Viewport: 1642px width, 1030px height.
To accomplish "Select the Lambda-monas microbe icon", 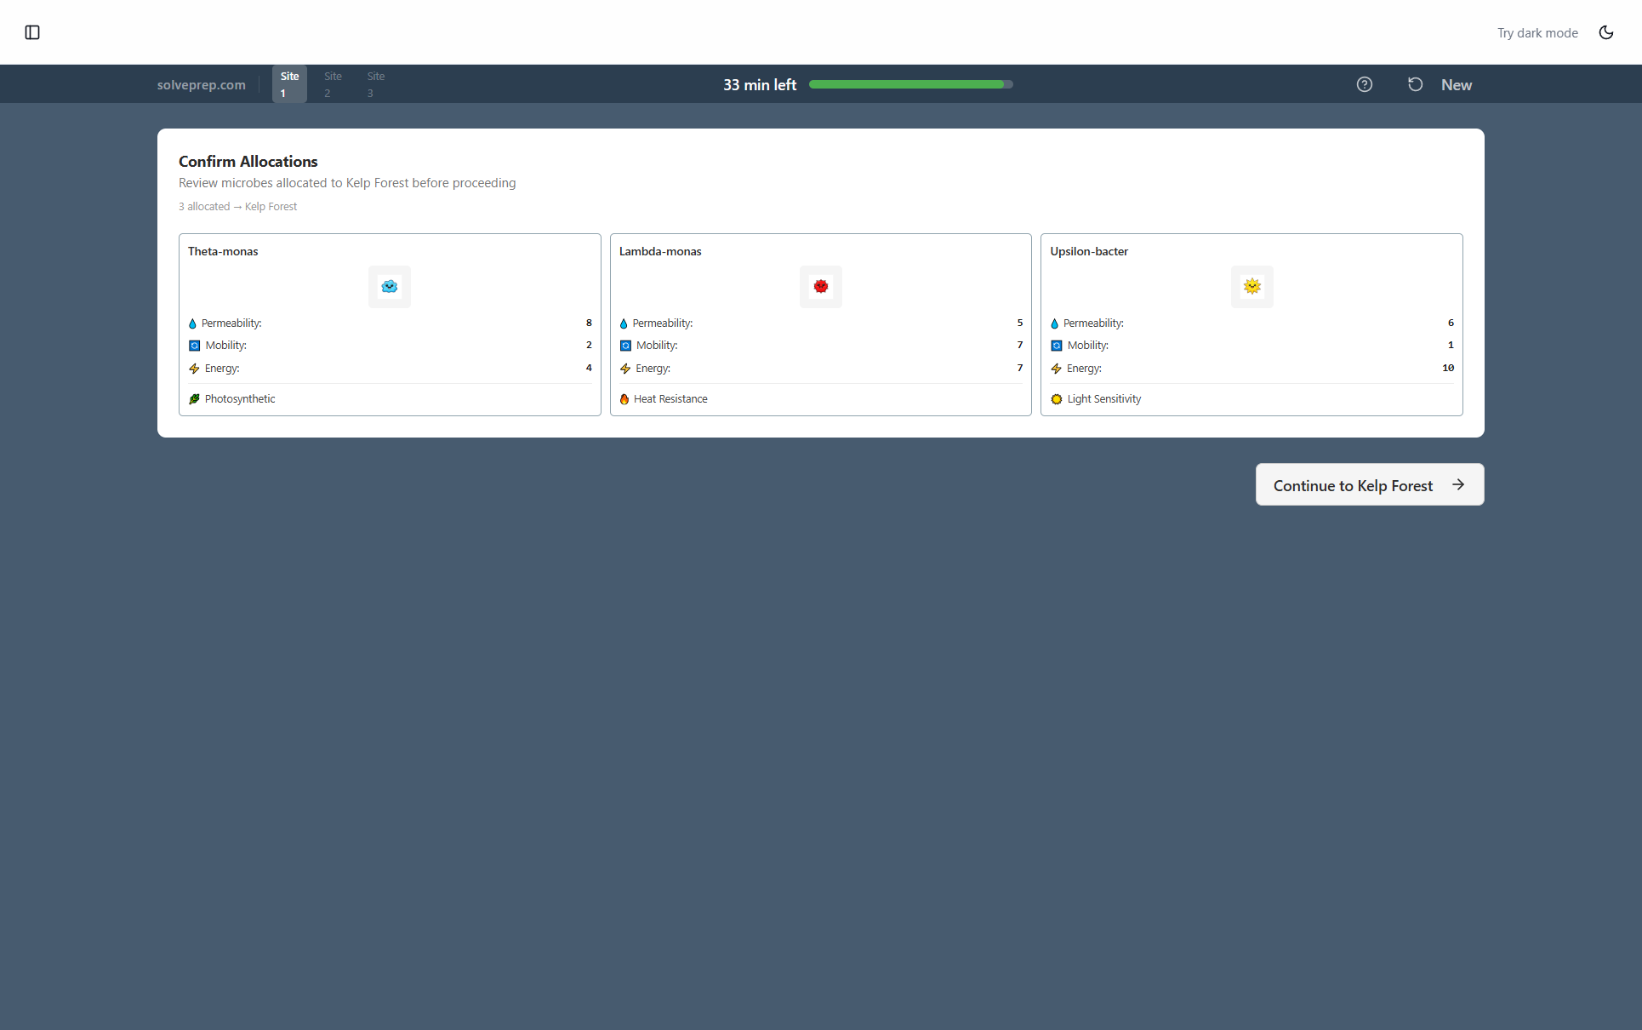I will (x=820, y=287).
